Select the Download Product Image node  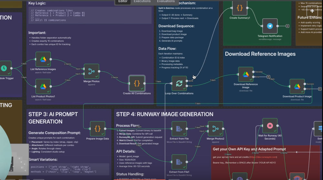click(297, 87)
